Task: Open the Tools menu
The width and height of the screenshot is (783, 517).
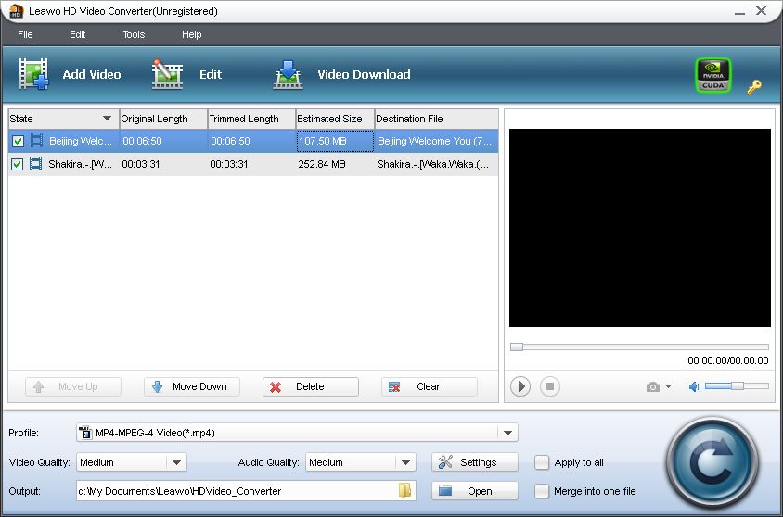Action: coord(134,34)
